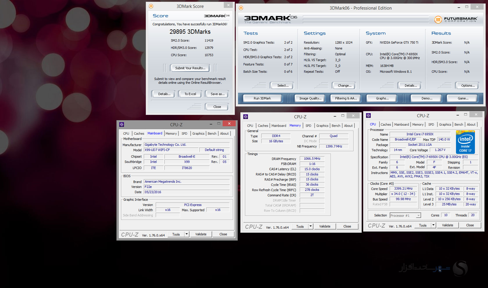Click the Intel inside Core i7 logo
488x288 pixels.
[465, 142]
